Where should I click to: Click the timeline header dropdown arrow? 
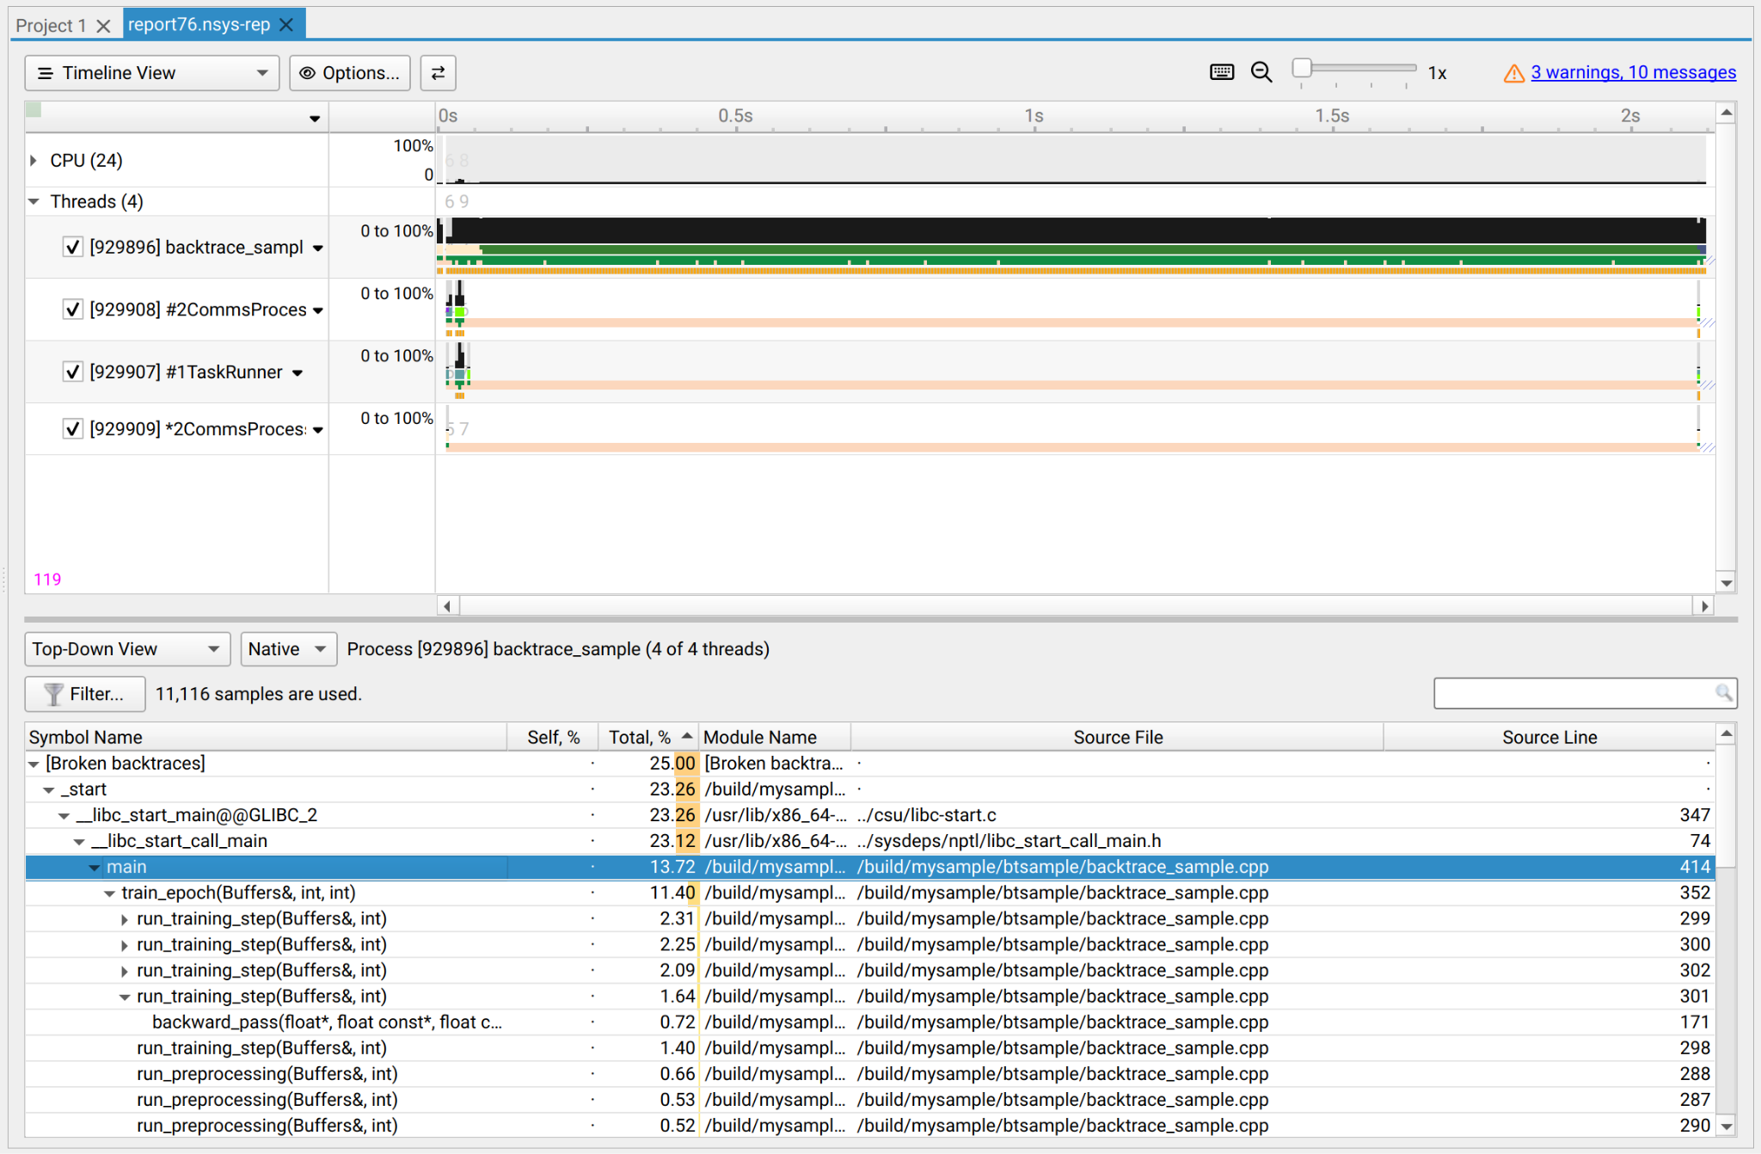point(315,119)
